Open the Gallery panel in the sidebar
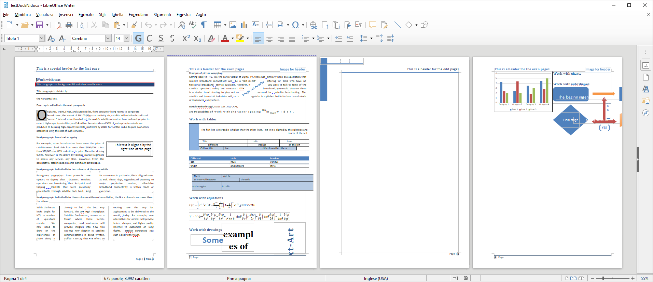Image resolution: width=653 pixels, height=282 pixels. (x=645, y=101)
